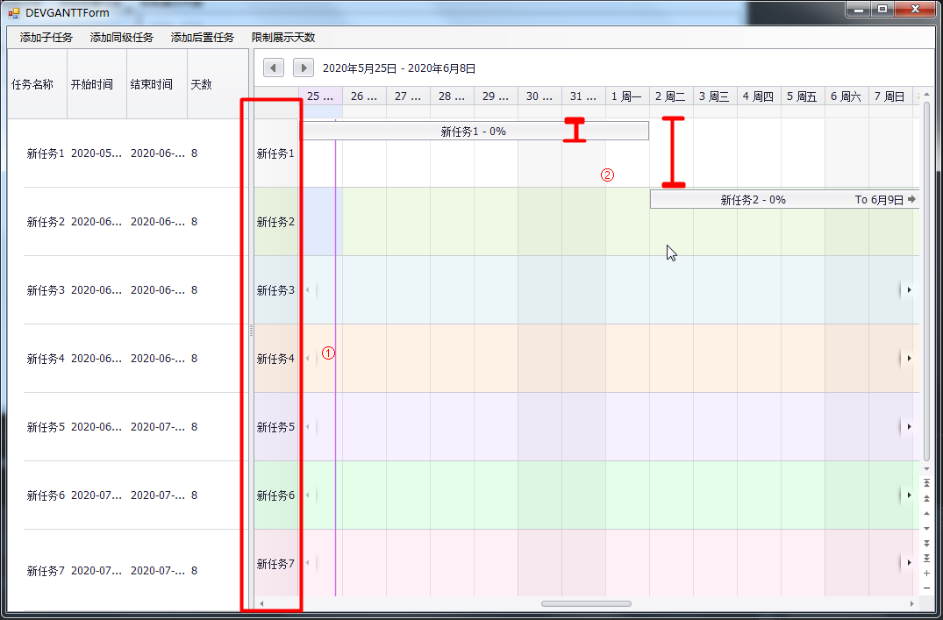943x620 pixels.
Task: Go to previous date range arrow
Action: 273,68
